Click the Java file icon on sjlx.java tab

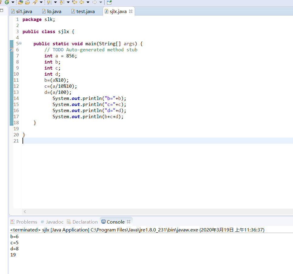coord(106,12)
